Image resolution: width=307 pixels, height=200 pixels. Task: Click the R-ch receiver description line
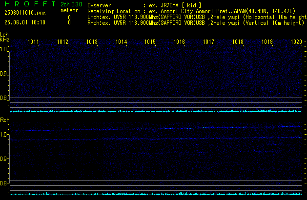[196, 23]
